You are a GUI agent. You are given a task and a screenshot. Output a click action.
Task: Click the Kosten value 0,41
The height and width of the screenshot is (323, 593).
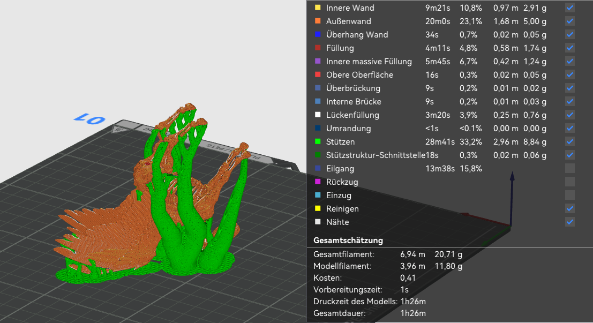point(408,278)
